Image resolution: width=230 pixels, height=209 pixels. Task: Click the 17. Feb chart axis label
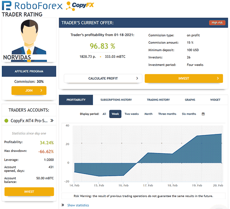(x=148, y=185)
